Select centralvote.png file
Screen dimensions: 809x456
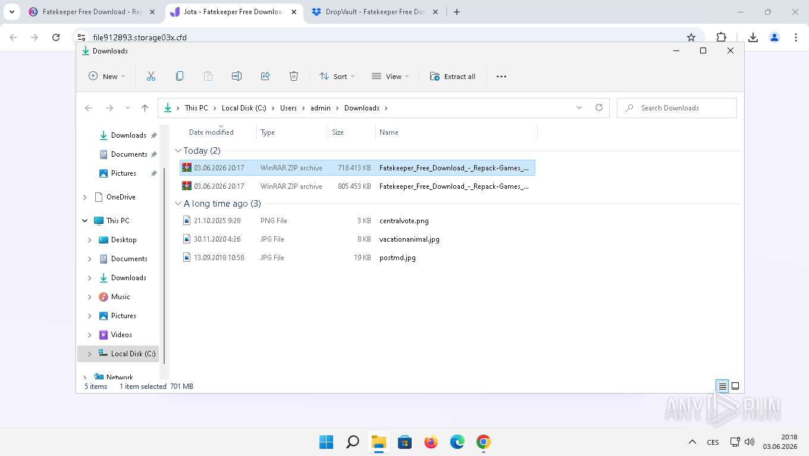point(358,221)
